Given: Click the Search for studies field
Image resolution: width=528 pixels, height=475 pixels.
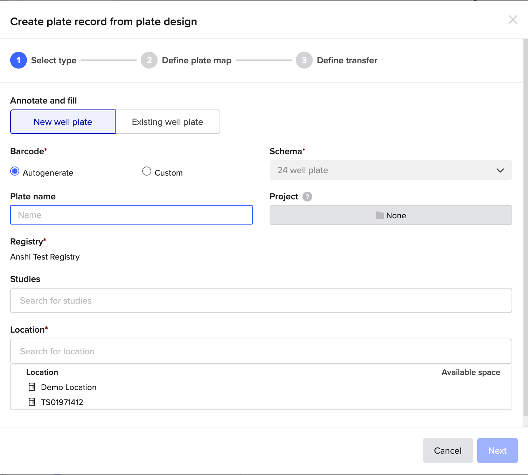Looking at the screenshot, I should point(261,300).
